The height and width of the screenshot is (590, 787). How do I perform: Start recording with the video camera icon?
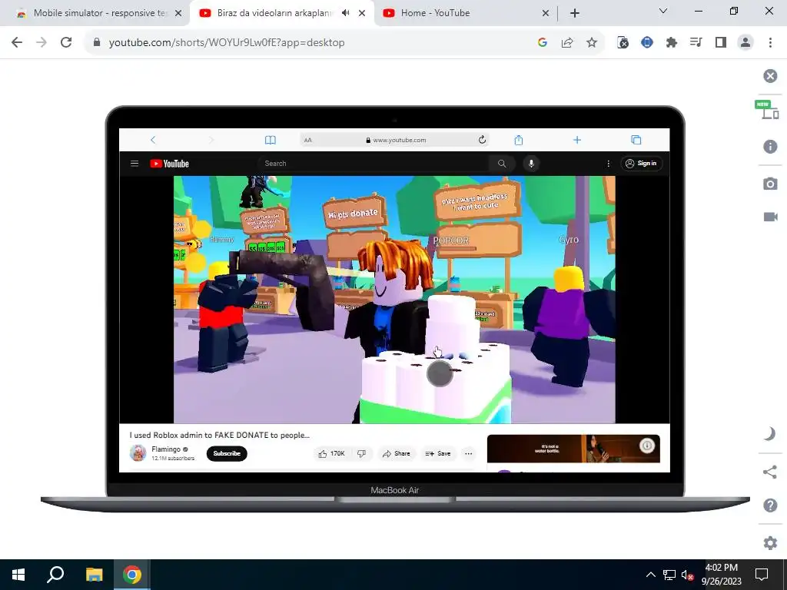(x=770, y=217)
